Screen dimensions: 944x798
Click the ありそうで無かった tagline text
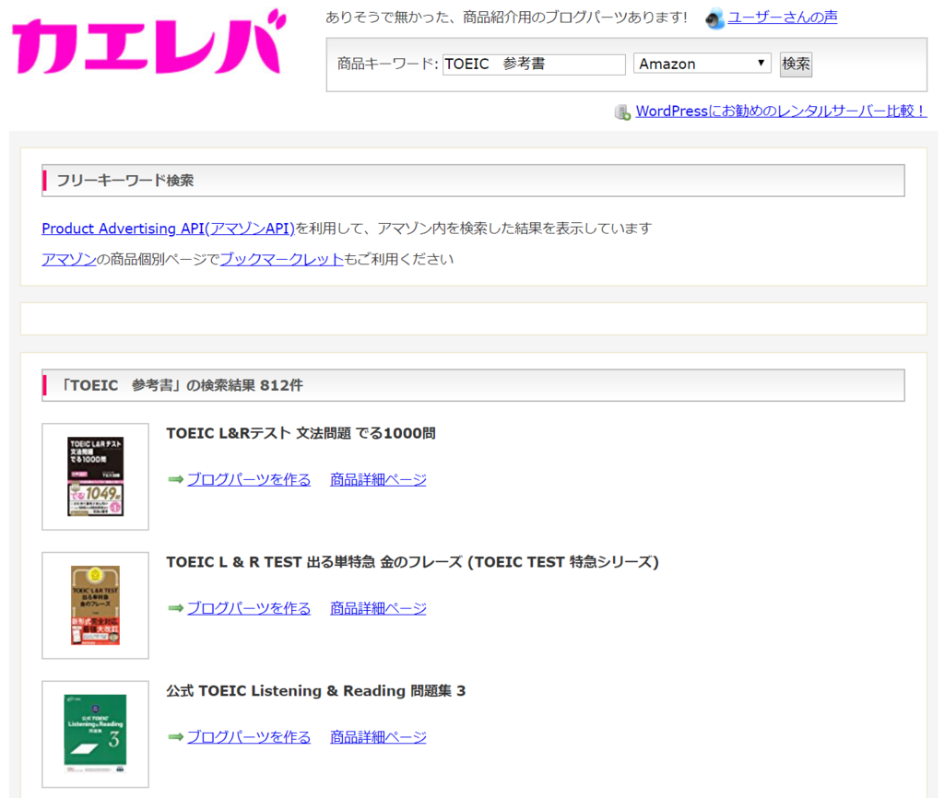point(506,18)
